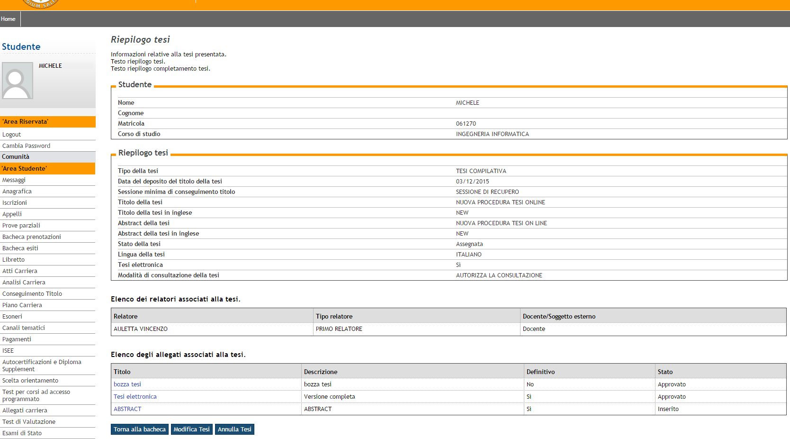790x439 pixels.
Task: Open the 'Tesi elettronica' attachment link
Action: [135, 397]
